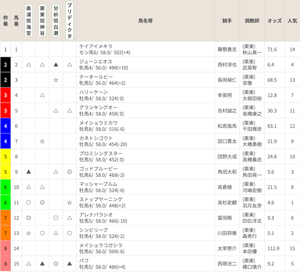300x272 pixels.
Task: Open horse メイショウコガシラ
Action: (x=101, y=245)
